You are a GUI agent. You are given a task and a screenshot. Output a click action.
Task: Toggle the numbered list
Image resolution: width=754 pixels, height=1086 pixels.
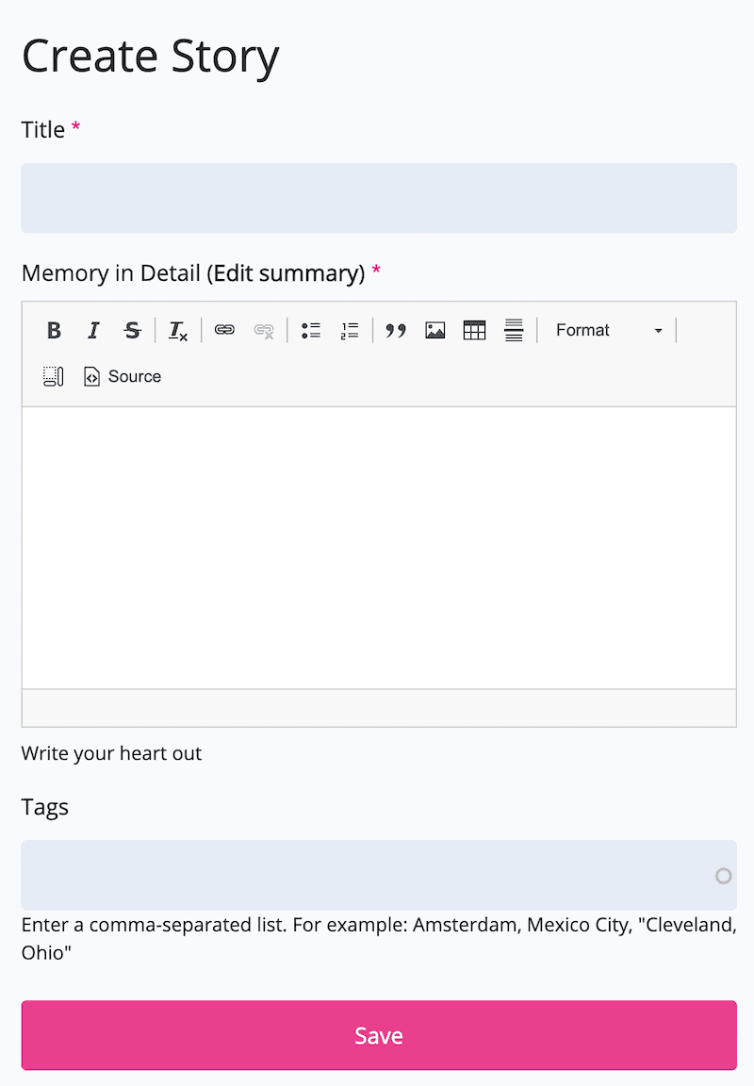coord(349,330)
